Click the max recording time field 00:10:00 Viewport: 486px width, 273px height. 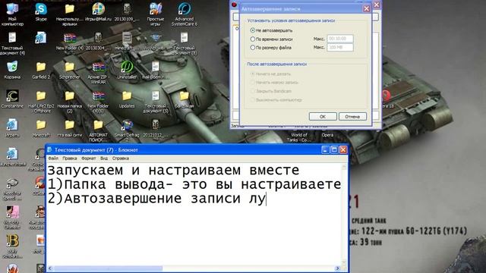click(340, 39)
